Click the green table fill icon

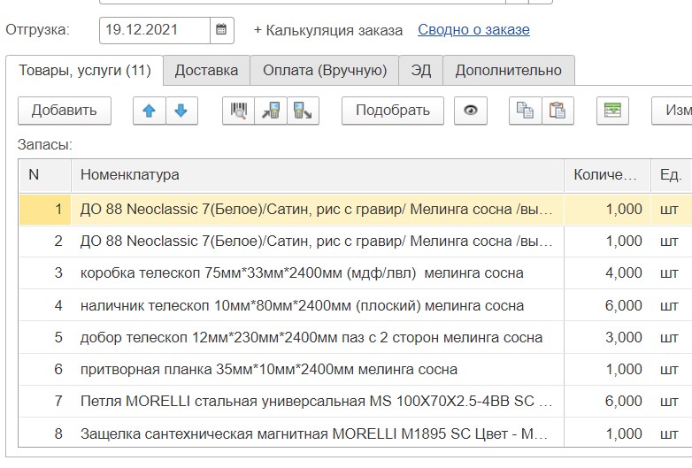coord(612,111)
